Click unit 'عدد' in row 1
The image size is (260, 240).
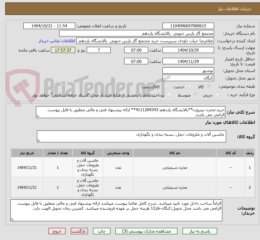click(118, 167)
